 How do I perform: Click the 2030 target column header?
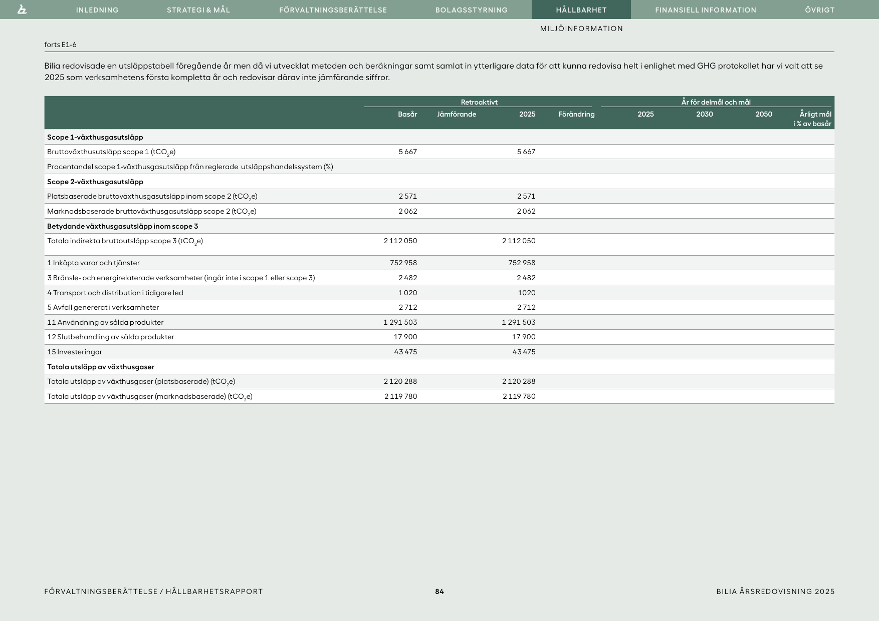click(x=704, y=114)
